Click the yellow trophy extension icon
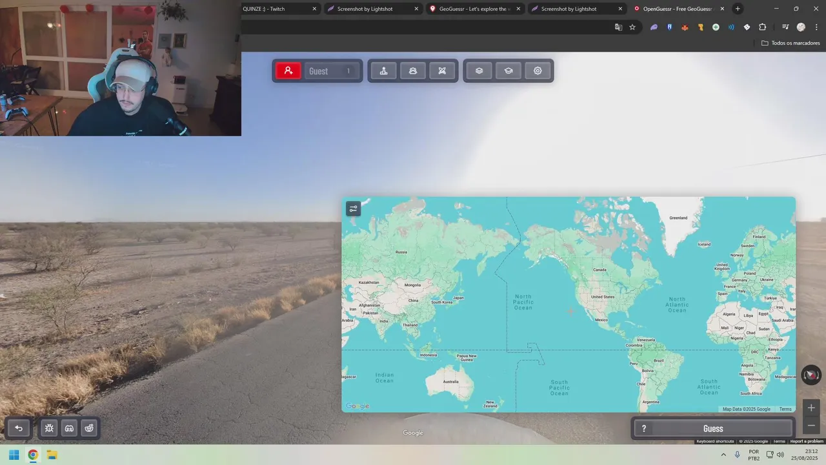The image size is (826, 465). tap(700, 27)
